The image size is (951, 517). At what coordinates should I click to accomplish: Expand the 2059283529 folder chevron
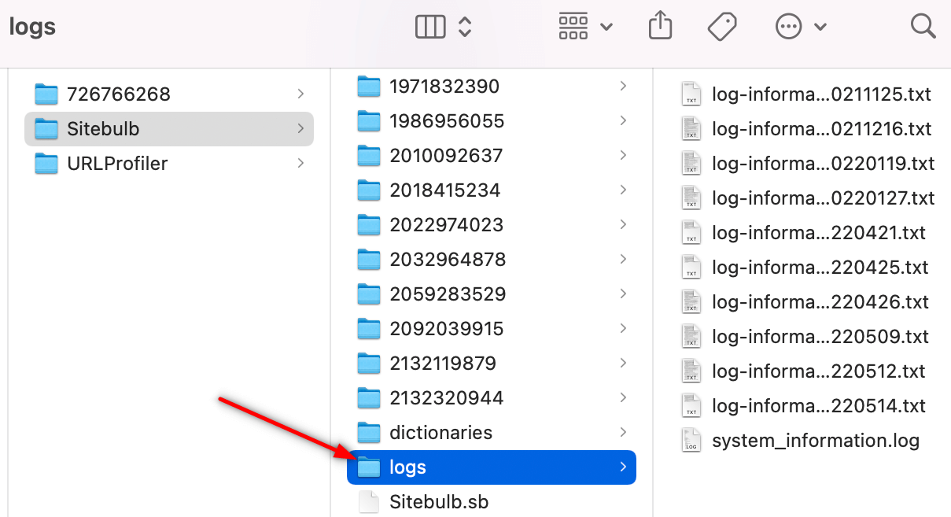(623, 294)
